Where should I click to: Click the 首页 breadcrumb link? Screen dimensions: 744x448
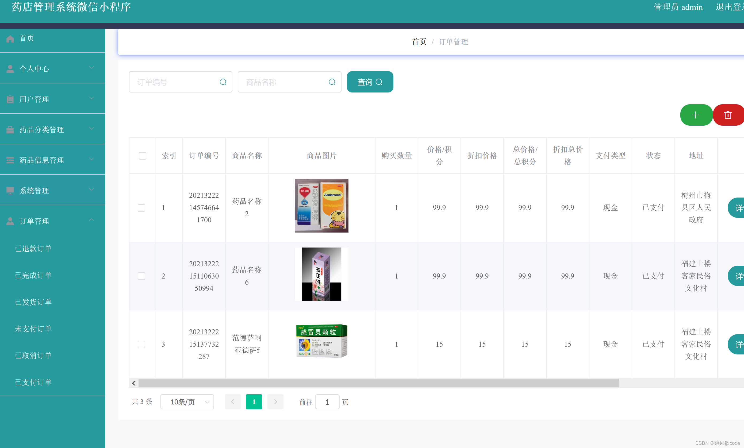tap(419, 42)
